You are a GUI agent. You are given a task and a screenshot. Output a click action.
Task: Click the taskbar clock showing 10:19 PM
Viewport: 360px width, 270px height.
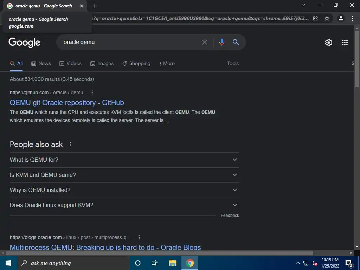coord(330,263)
